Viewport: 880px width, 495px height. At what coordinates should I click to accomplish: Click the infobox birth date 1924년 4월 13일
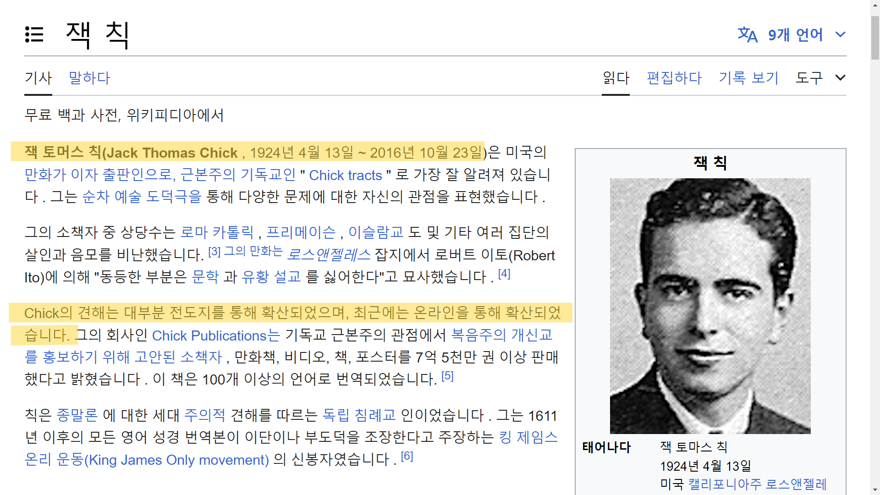705,466
